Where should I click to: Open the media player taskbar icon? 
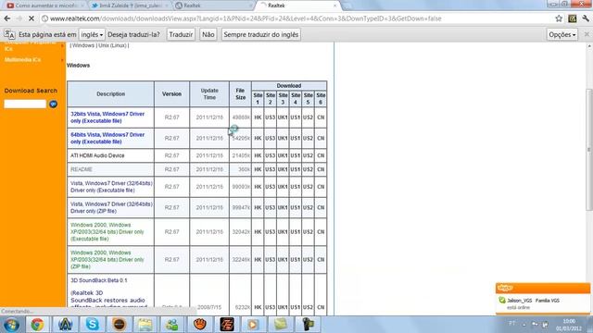pyautogui.click(x=253, y=325)
